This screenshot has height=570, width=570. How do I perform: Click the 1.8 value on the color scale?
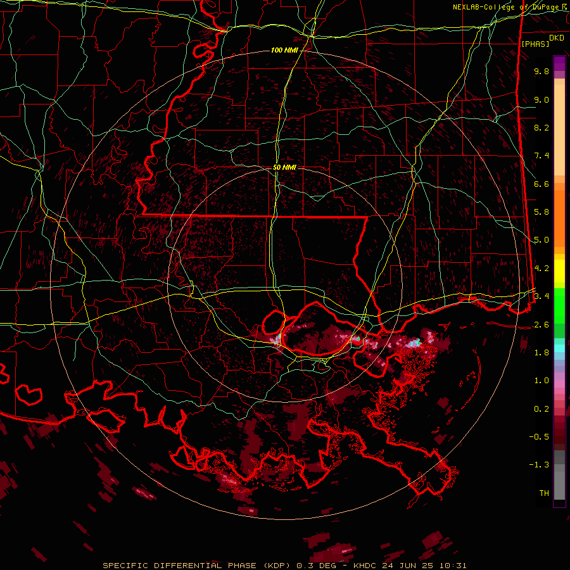pos(541,353)
